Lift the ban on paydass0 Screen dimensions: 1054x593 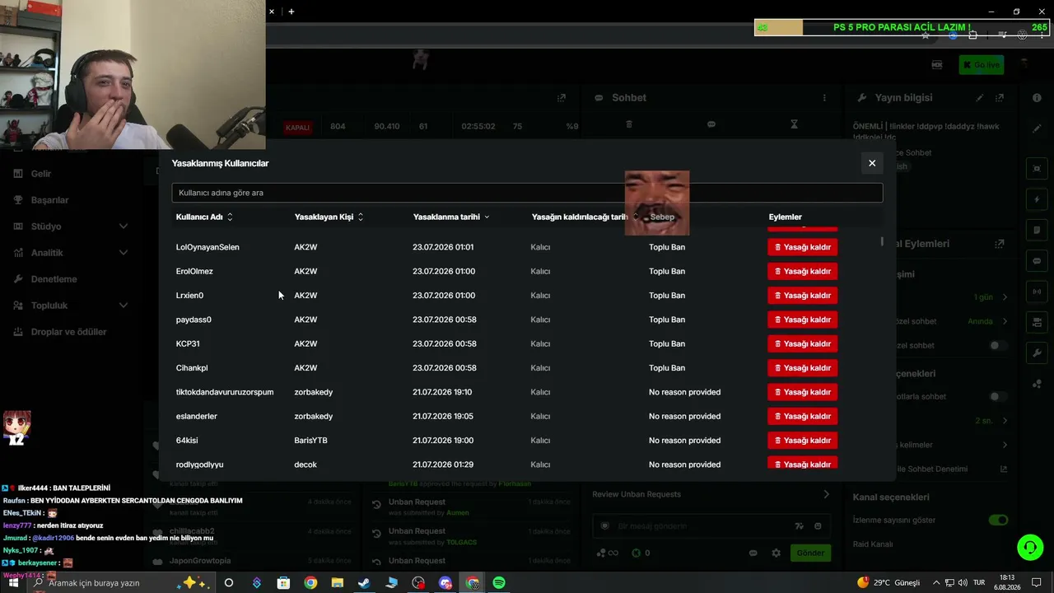pyautogui.click(x=802, y=320)
